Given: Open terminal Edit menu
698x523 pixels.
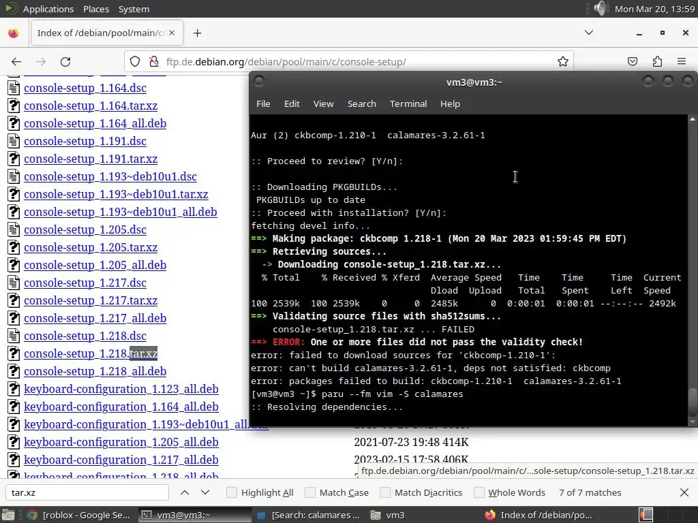Looking at the screenshot, I should (x=292, y=104).
